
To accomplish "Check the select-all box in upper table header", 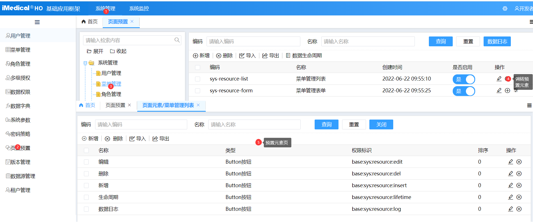I will point(198,67).
